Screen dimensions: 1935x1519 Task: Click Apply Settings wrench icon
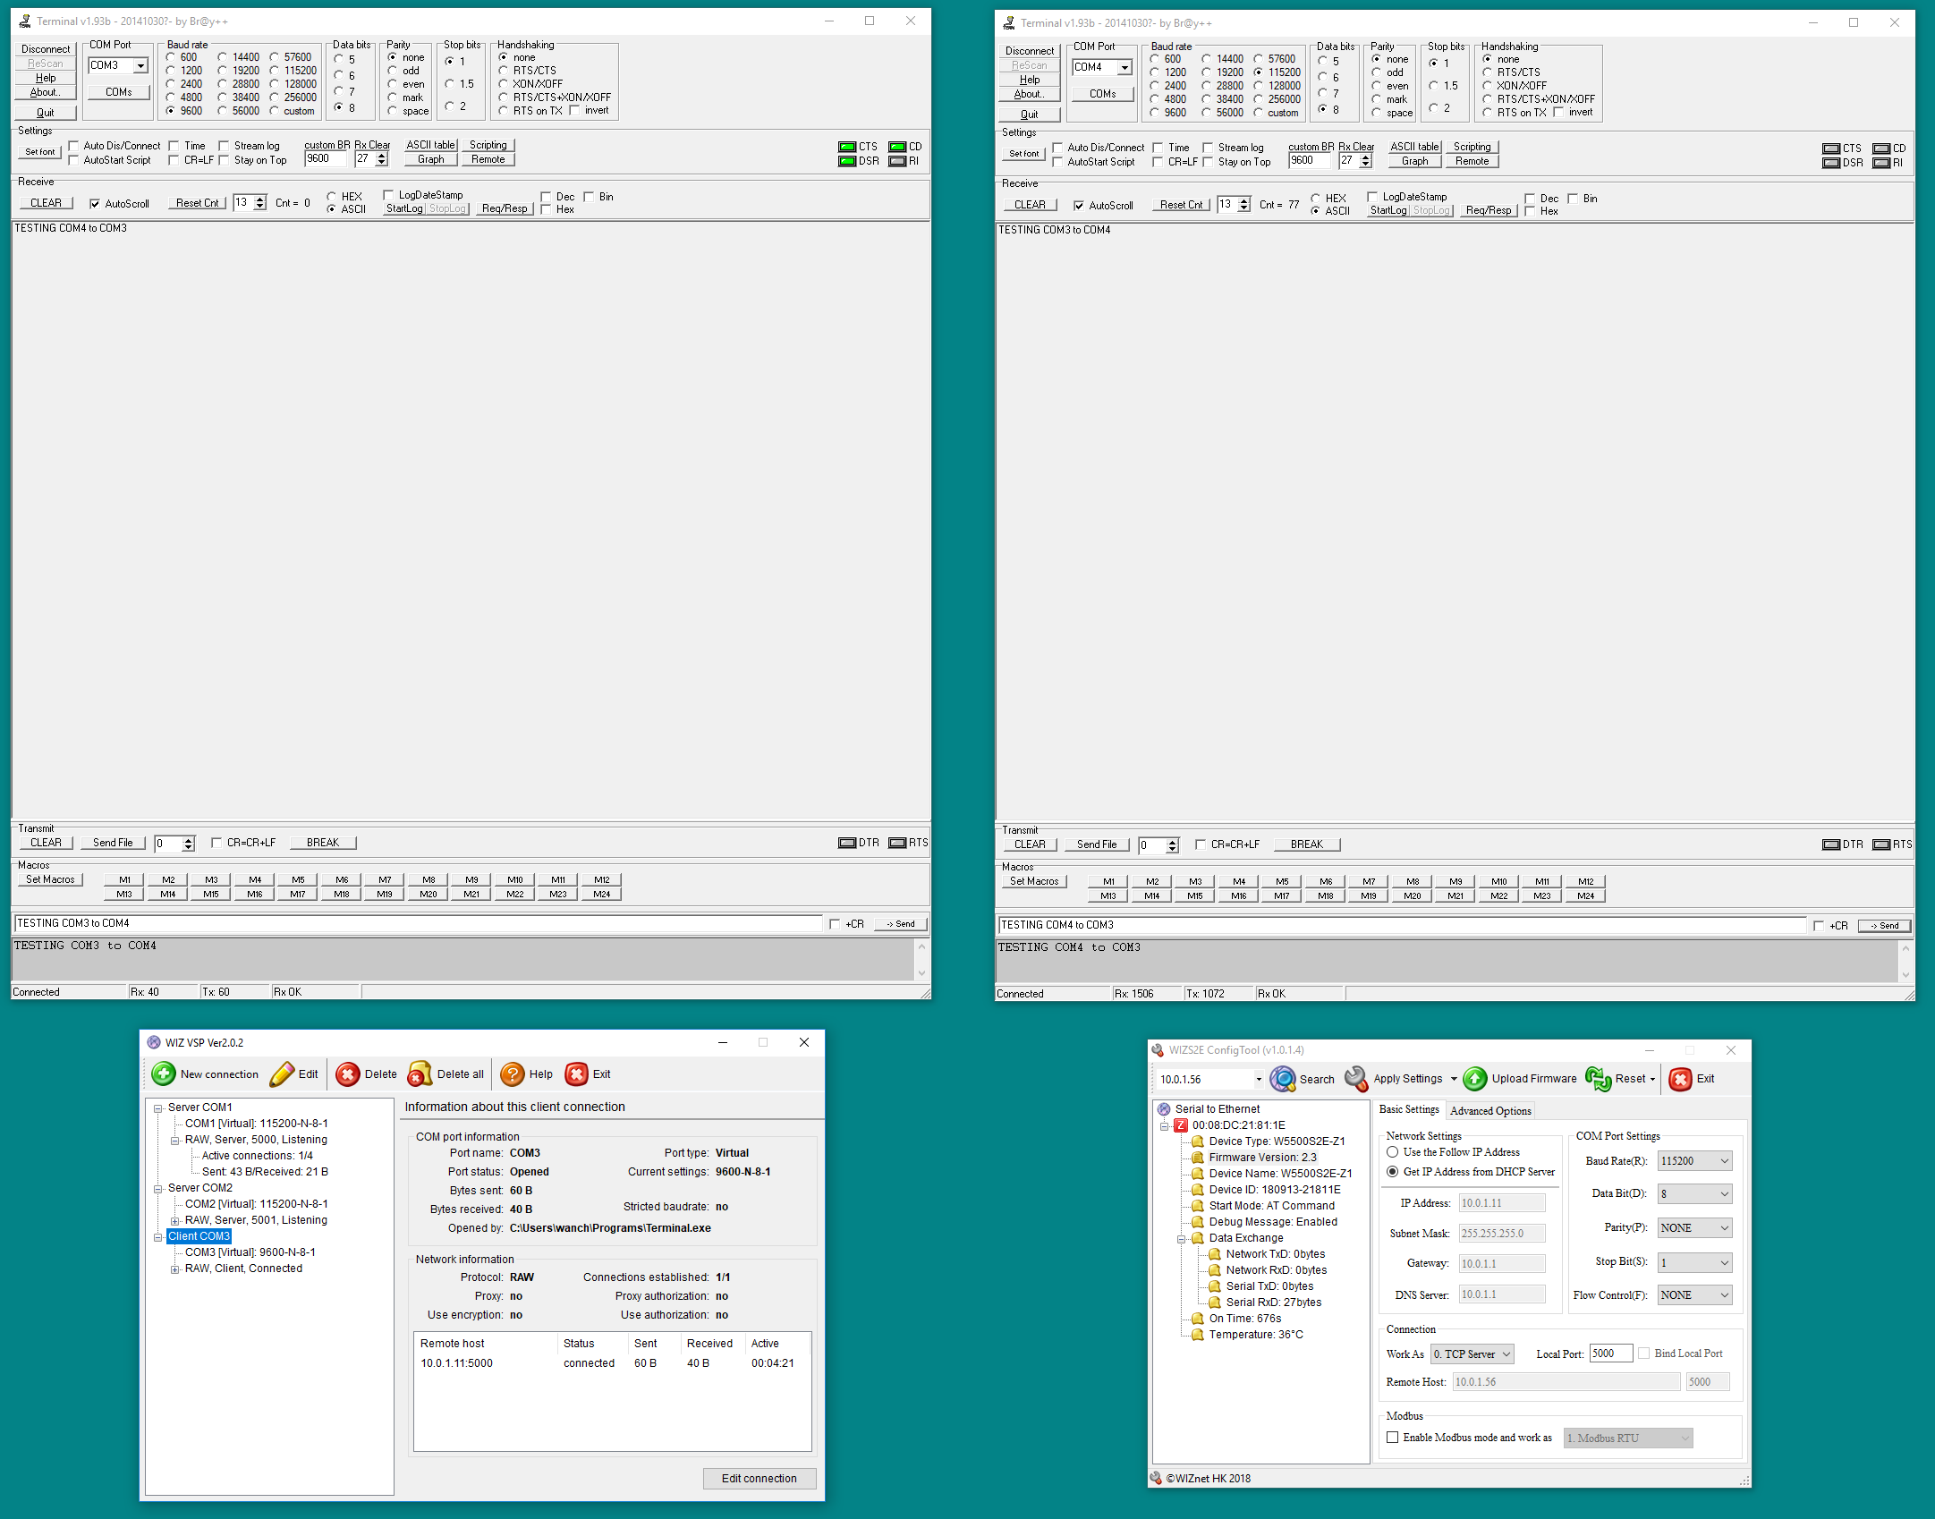1357,1079
